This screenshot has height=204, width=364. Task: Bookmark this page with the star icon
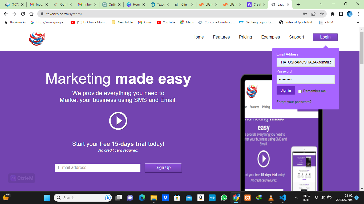pyautogui.click(x=322, y=14)
